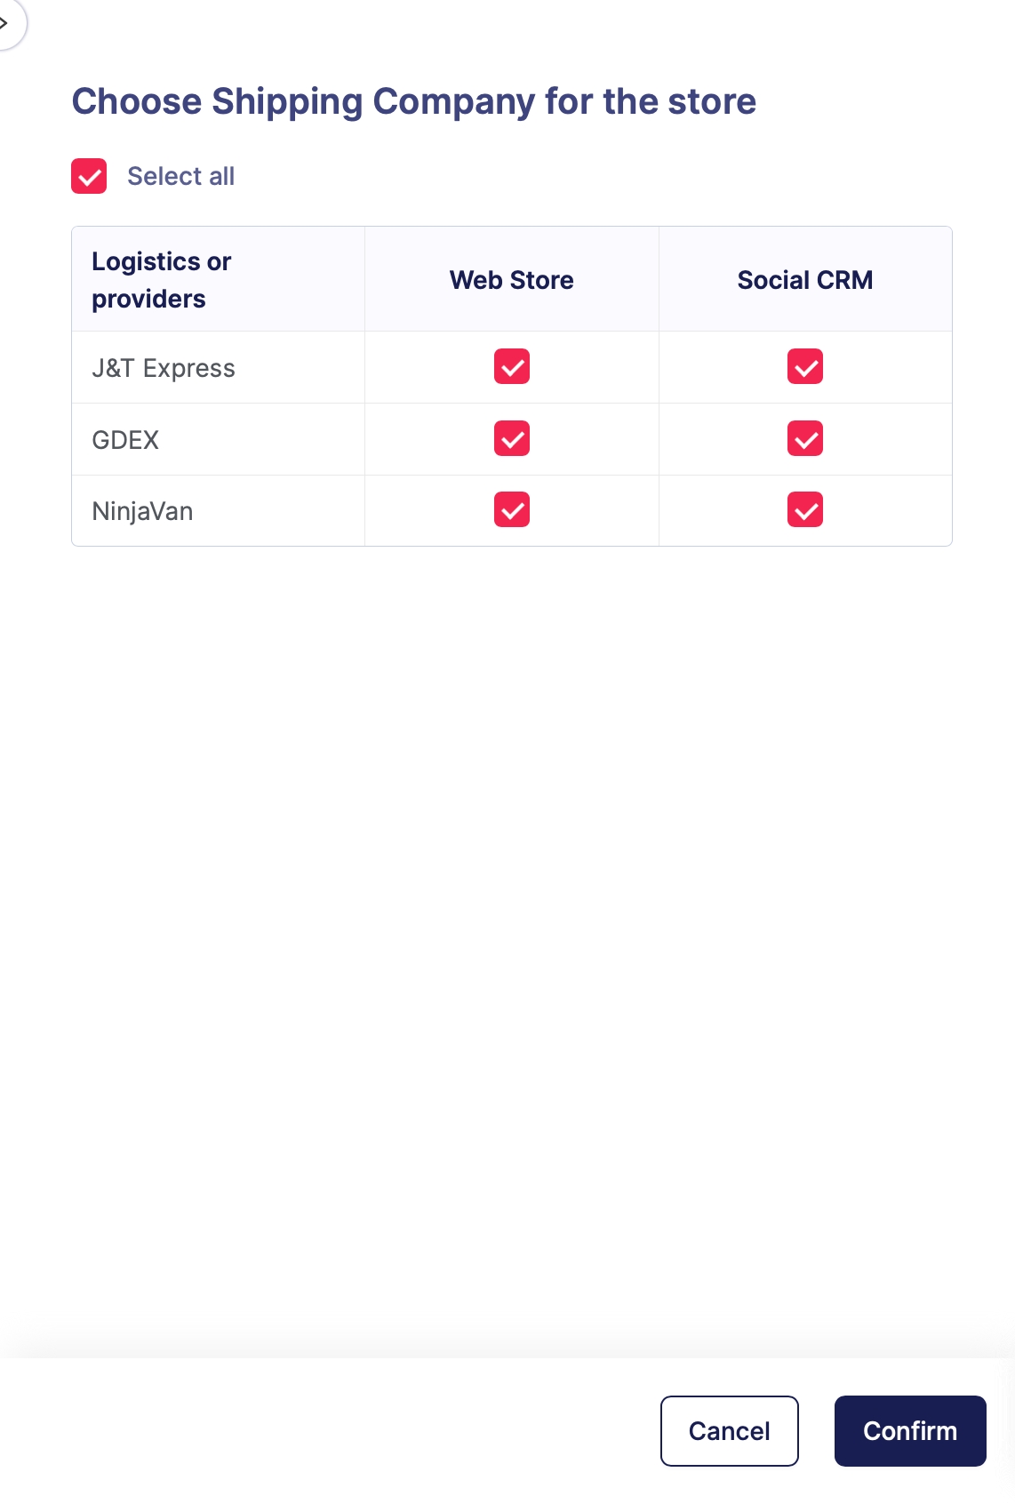Uncheck J&T Express for Web Store
The image size is (1015, 1504).
point(512,367)
